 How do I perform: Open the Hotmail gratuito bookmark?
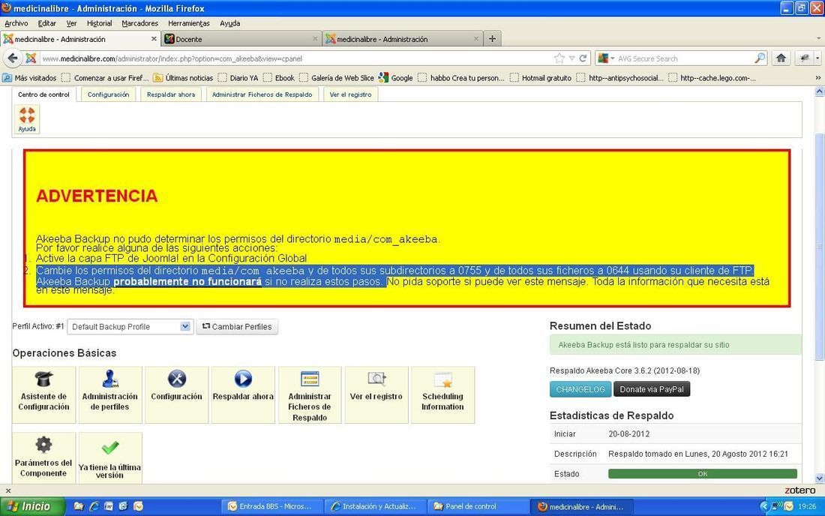(541, 78)
